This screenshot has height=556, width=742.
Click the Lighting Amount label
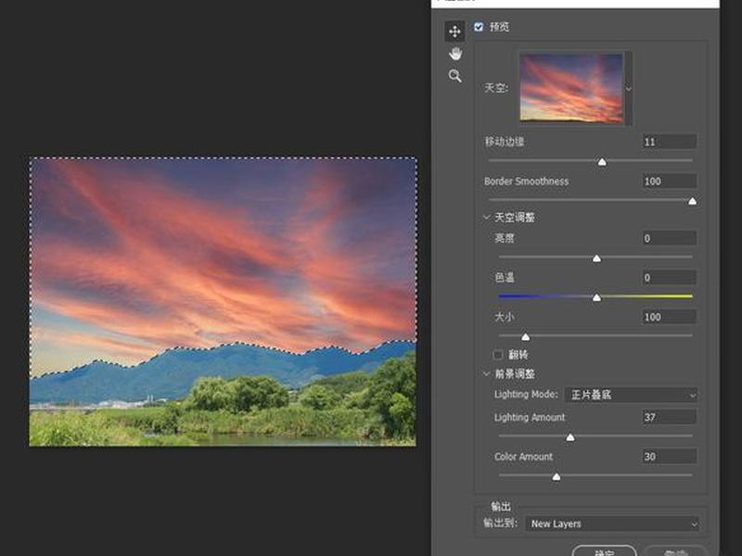pyautogui.click(x=530, y=417)
